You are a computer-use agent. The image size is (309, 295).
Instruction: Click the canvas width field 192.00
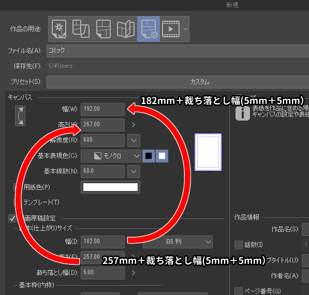pyautogui.click(x=102, y=109)
